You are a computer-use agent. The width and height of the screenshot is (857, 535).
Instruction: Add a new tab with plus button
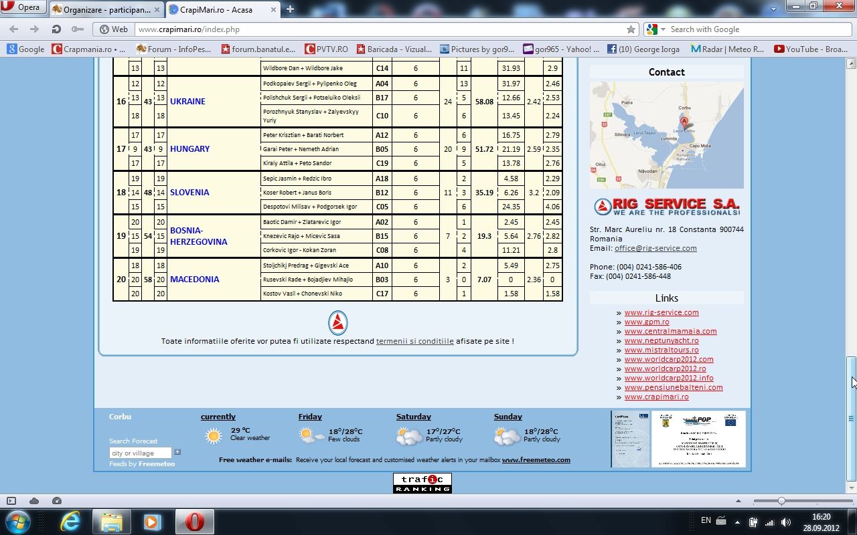point(290,9)
